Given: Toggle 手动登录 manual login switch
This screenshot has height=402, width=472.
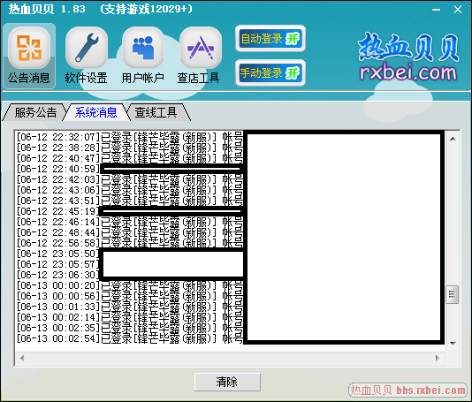Looking at the screenshot, I should [x=270, y=72].
